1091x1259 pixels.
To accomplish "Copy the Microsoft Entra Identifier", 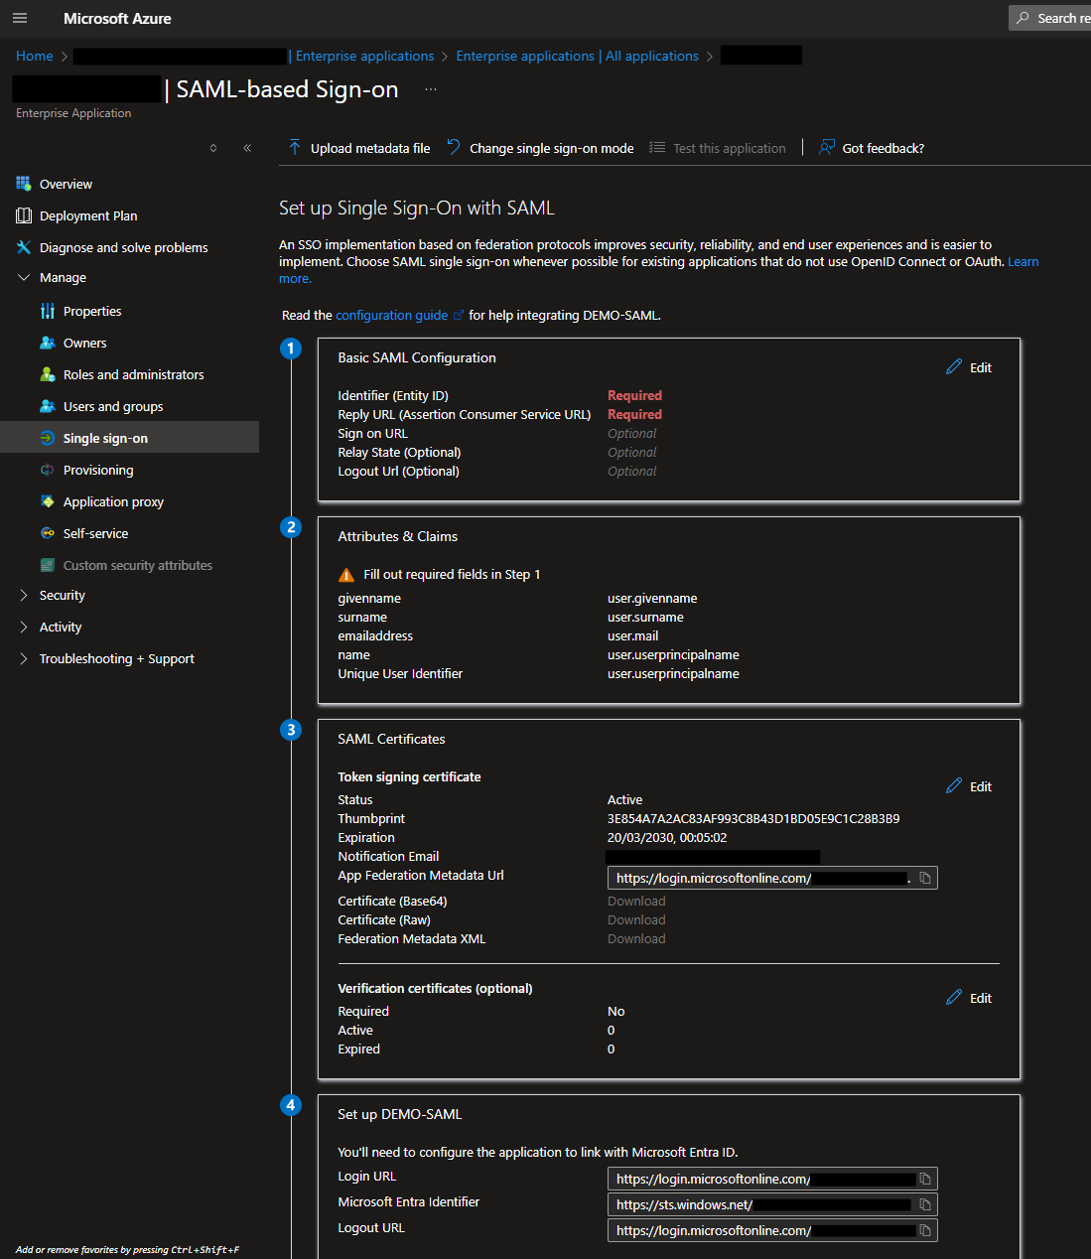I will [x=925, y=1204].
